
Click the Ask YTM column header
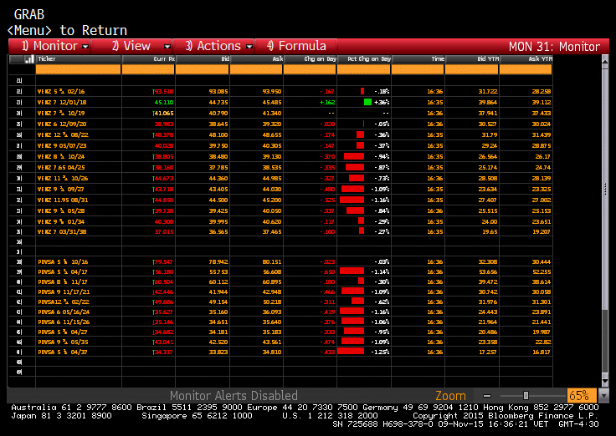pyautogui.click(x=526, y=59)
